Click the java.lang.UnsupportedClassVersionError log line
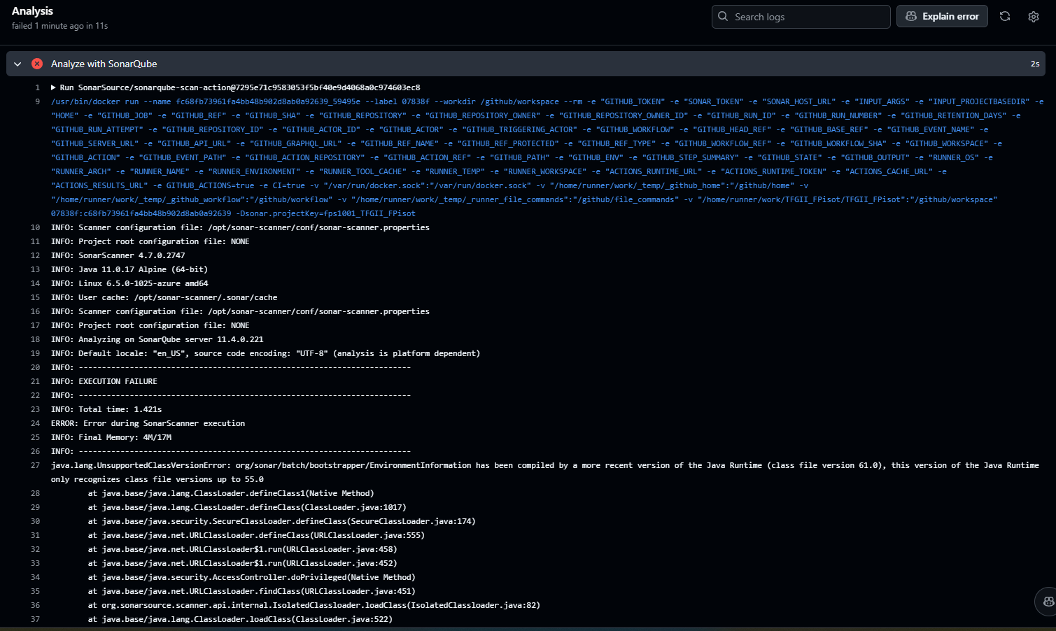 pyautogui.click(x=545, y=472)
